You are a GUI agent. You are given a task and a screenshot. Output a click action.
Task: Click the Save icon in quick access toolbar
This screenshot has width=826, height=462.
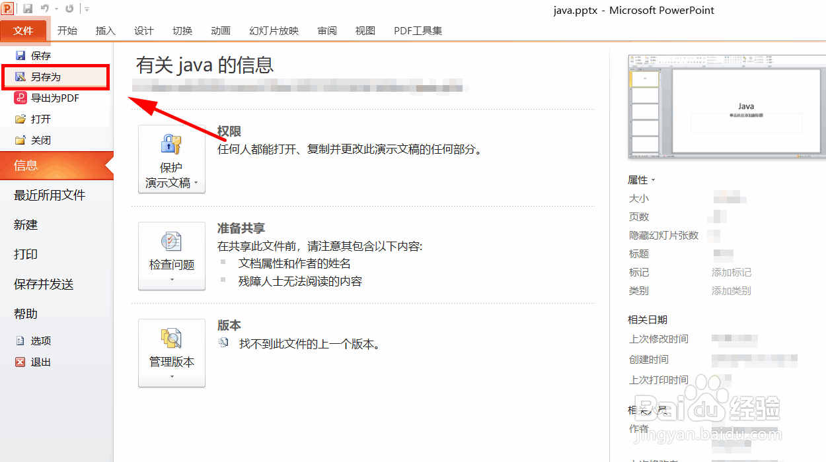click(28, 9)
